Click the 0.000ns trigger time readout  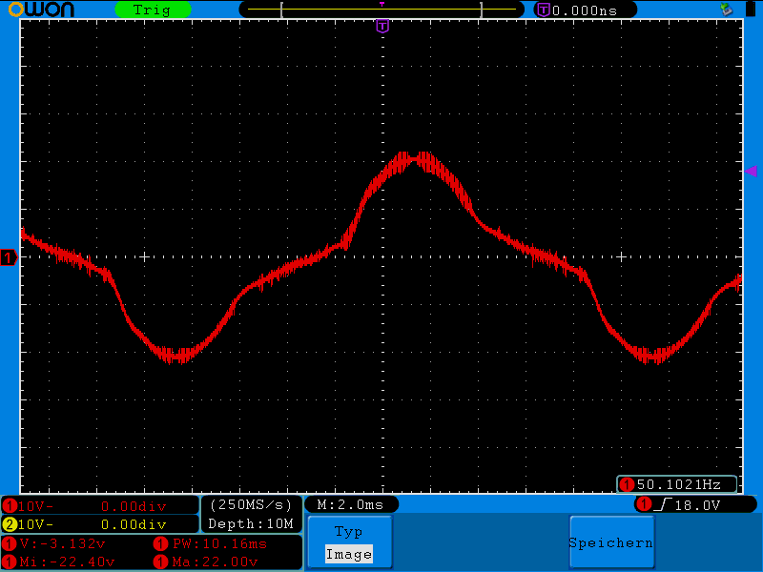coord(585,10)
